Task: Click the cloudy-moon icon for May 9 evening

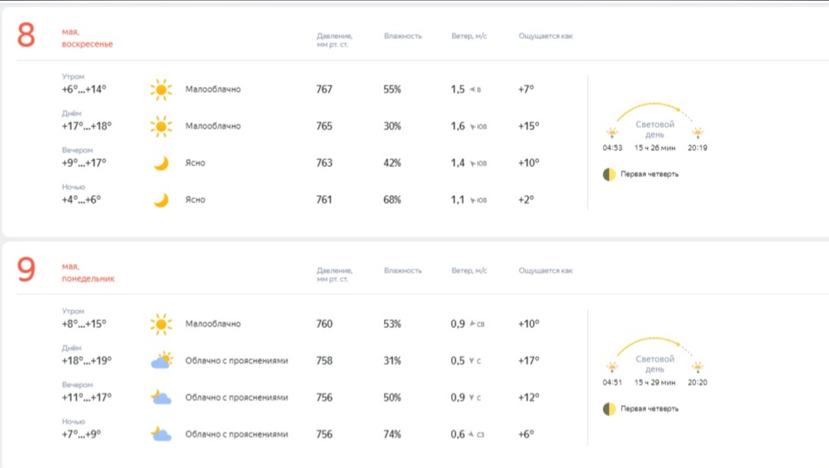Action: pyautogui.click(x=160, y=397)
